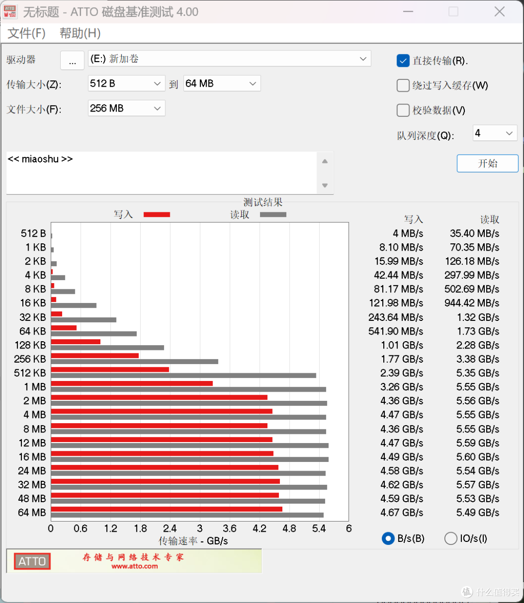The width and height of the screenshot is (524, 603).
Task: Open the drive selector showing (E:) 新加卷
Action: click(x=229, y=59)
